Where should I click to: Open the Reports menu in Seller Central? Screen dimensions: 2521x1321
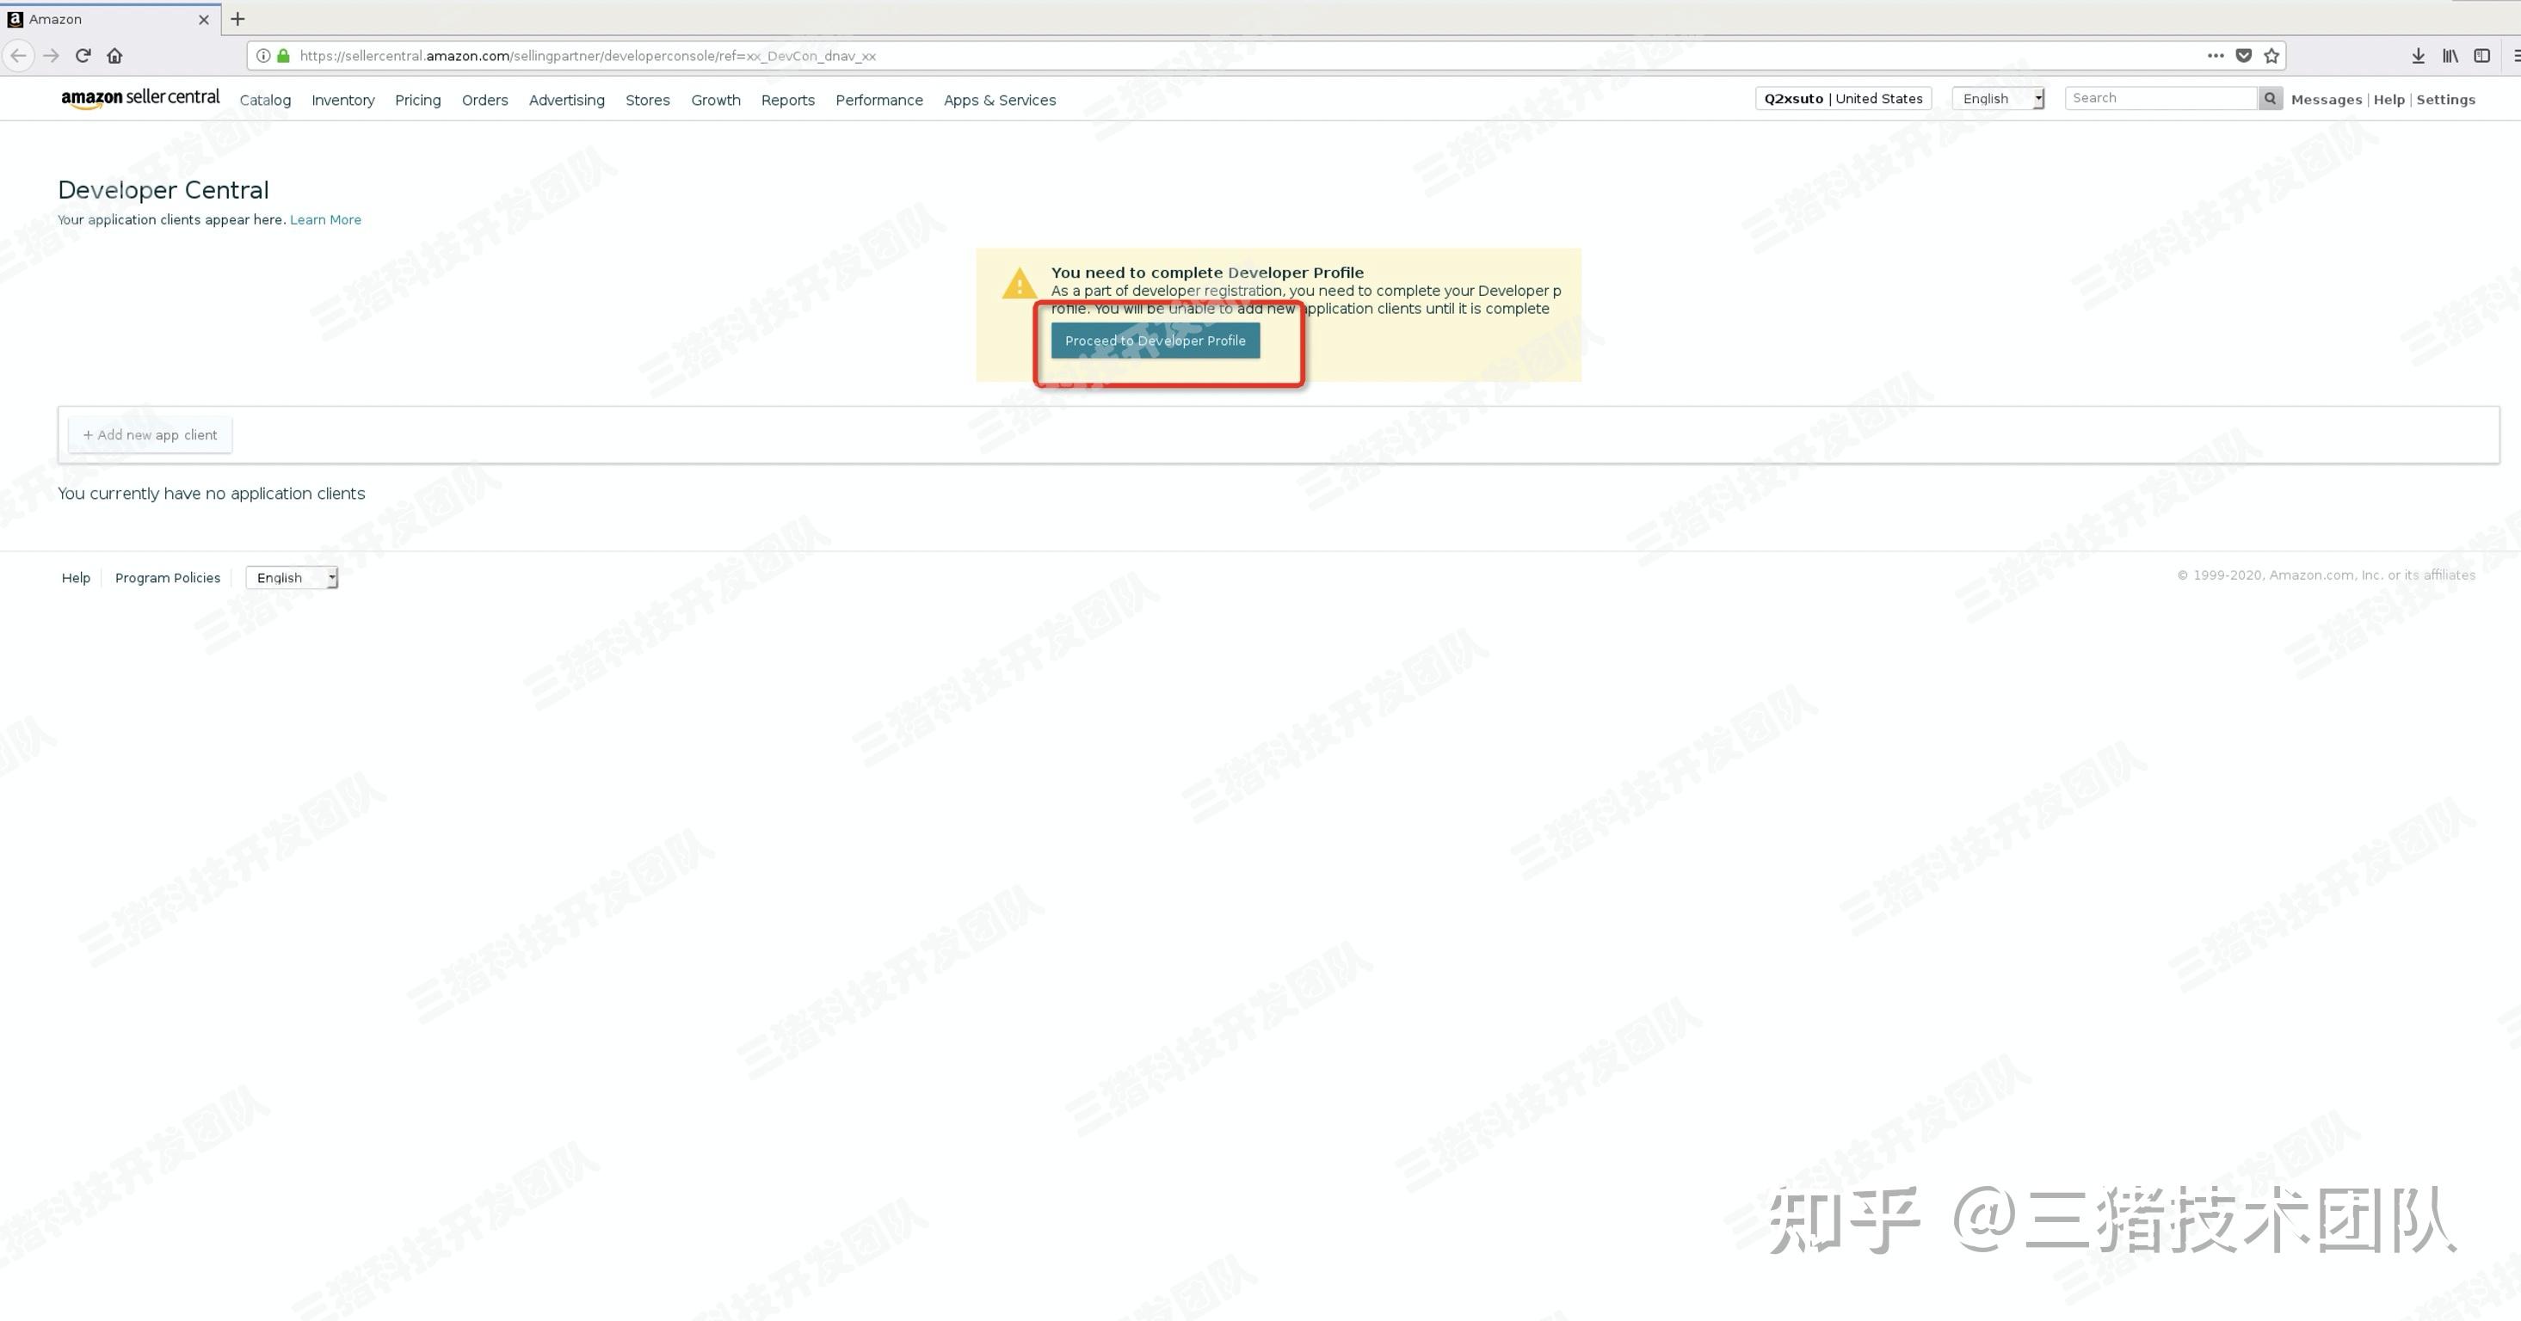(788, 100)
